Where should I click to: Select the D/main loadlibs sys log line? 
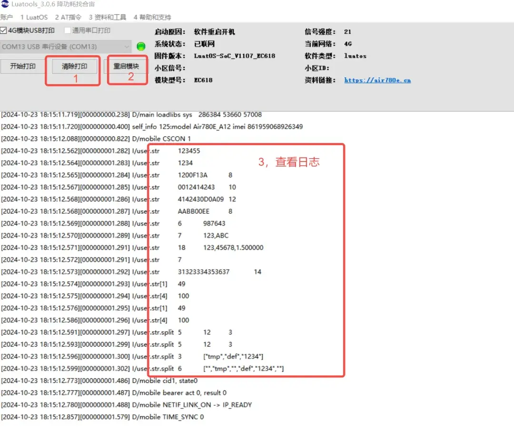[131, 114]
